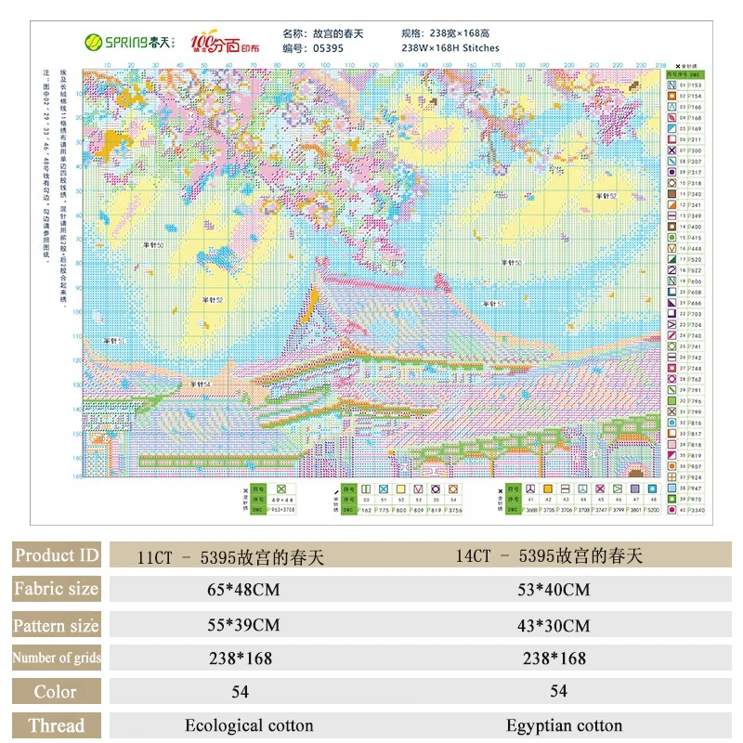The image size is (743, 743).
Task: Click the 'Fabric size' row label
Action: click(x=57, y=589)
